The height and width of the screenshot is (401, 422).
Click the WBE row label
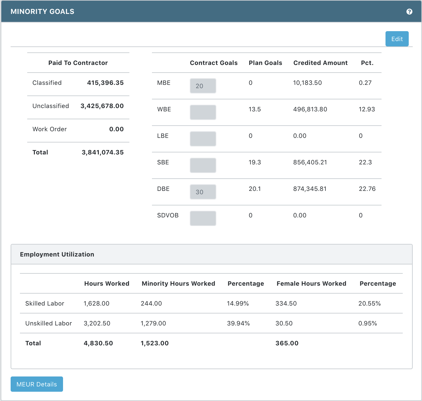164,109
